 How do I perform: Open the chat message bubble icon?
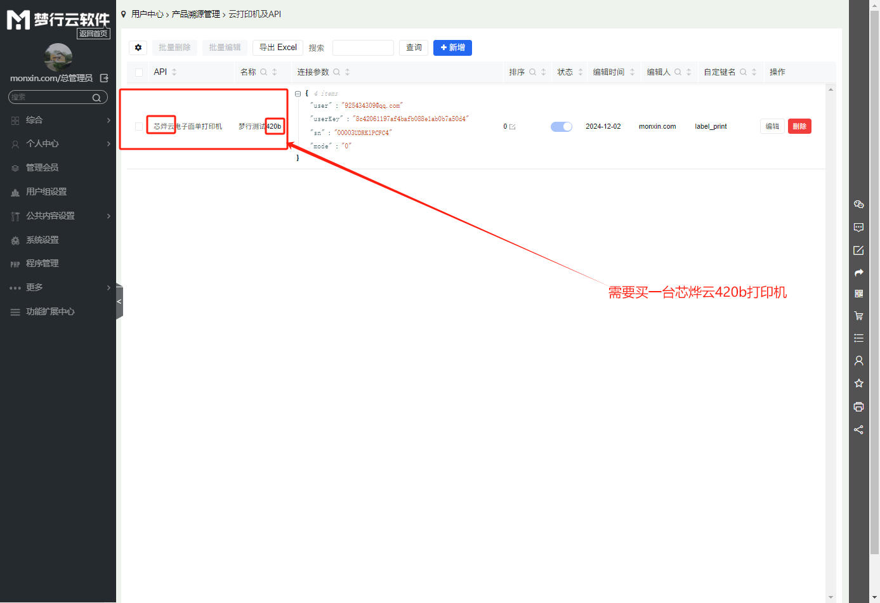click(x=858, y=227)
